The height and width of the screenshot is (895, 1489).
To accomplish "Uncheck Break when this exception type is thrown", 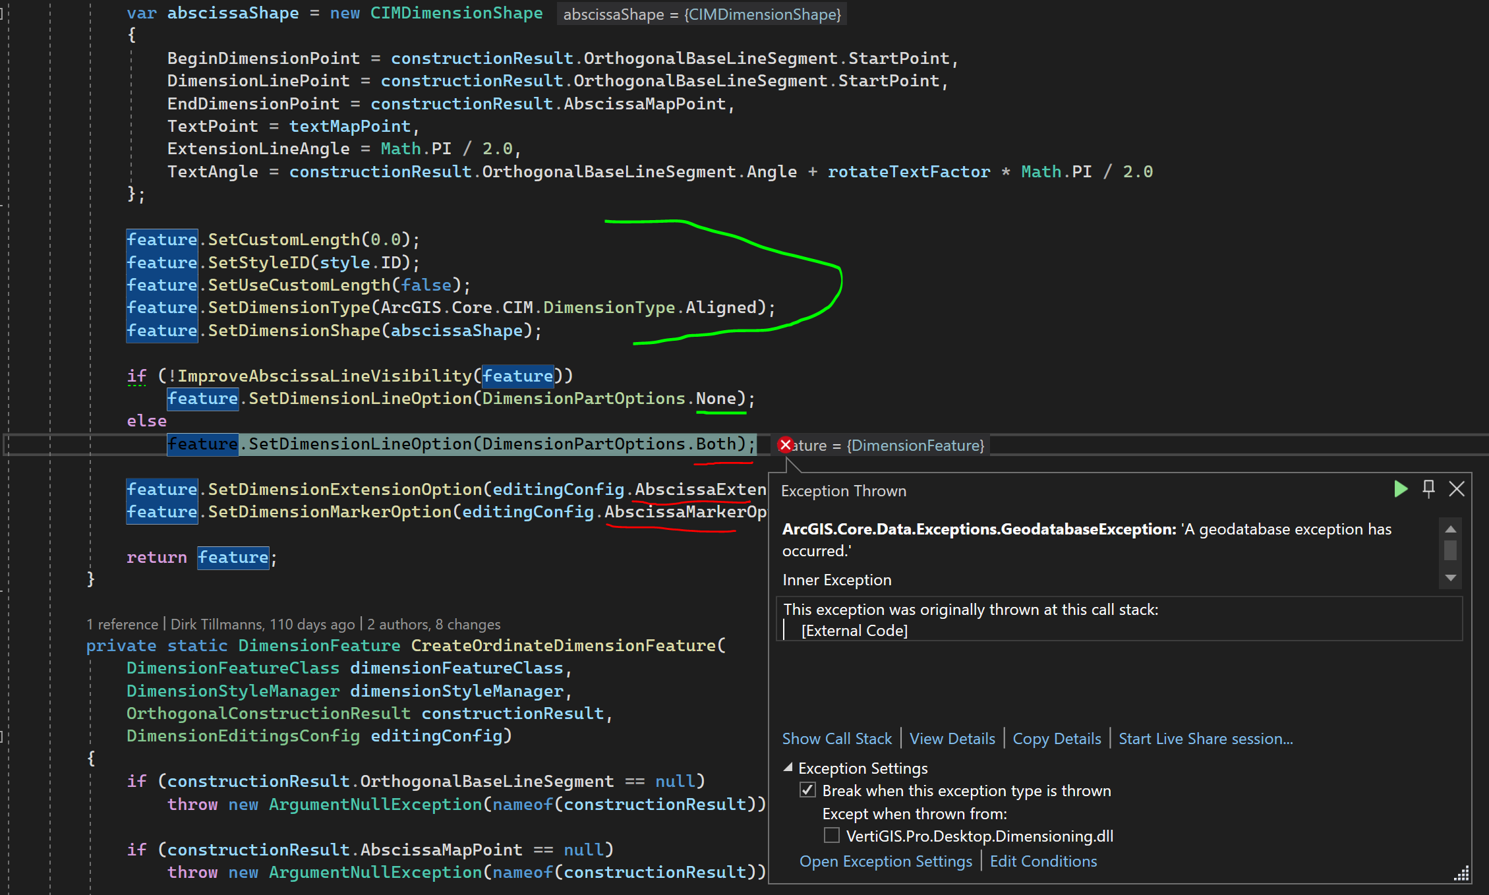I will [807, 790].
